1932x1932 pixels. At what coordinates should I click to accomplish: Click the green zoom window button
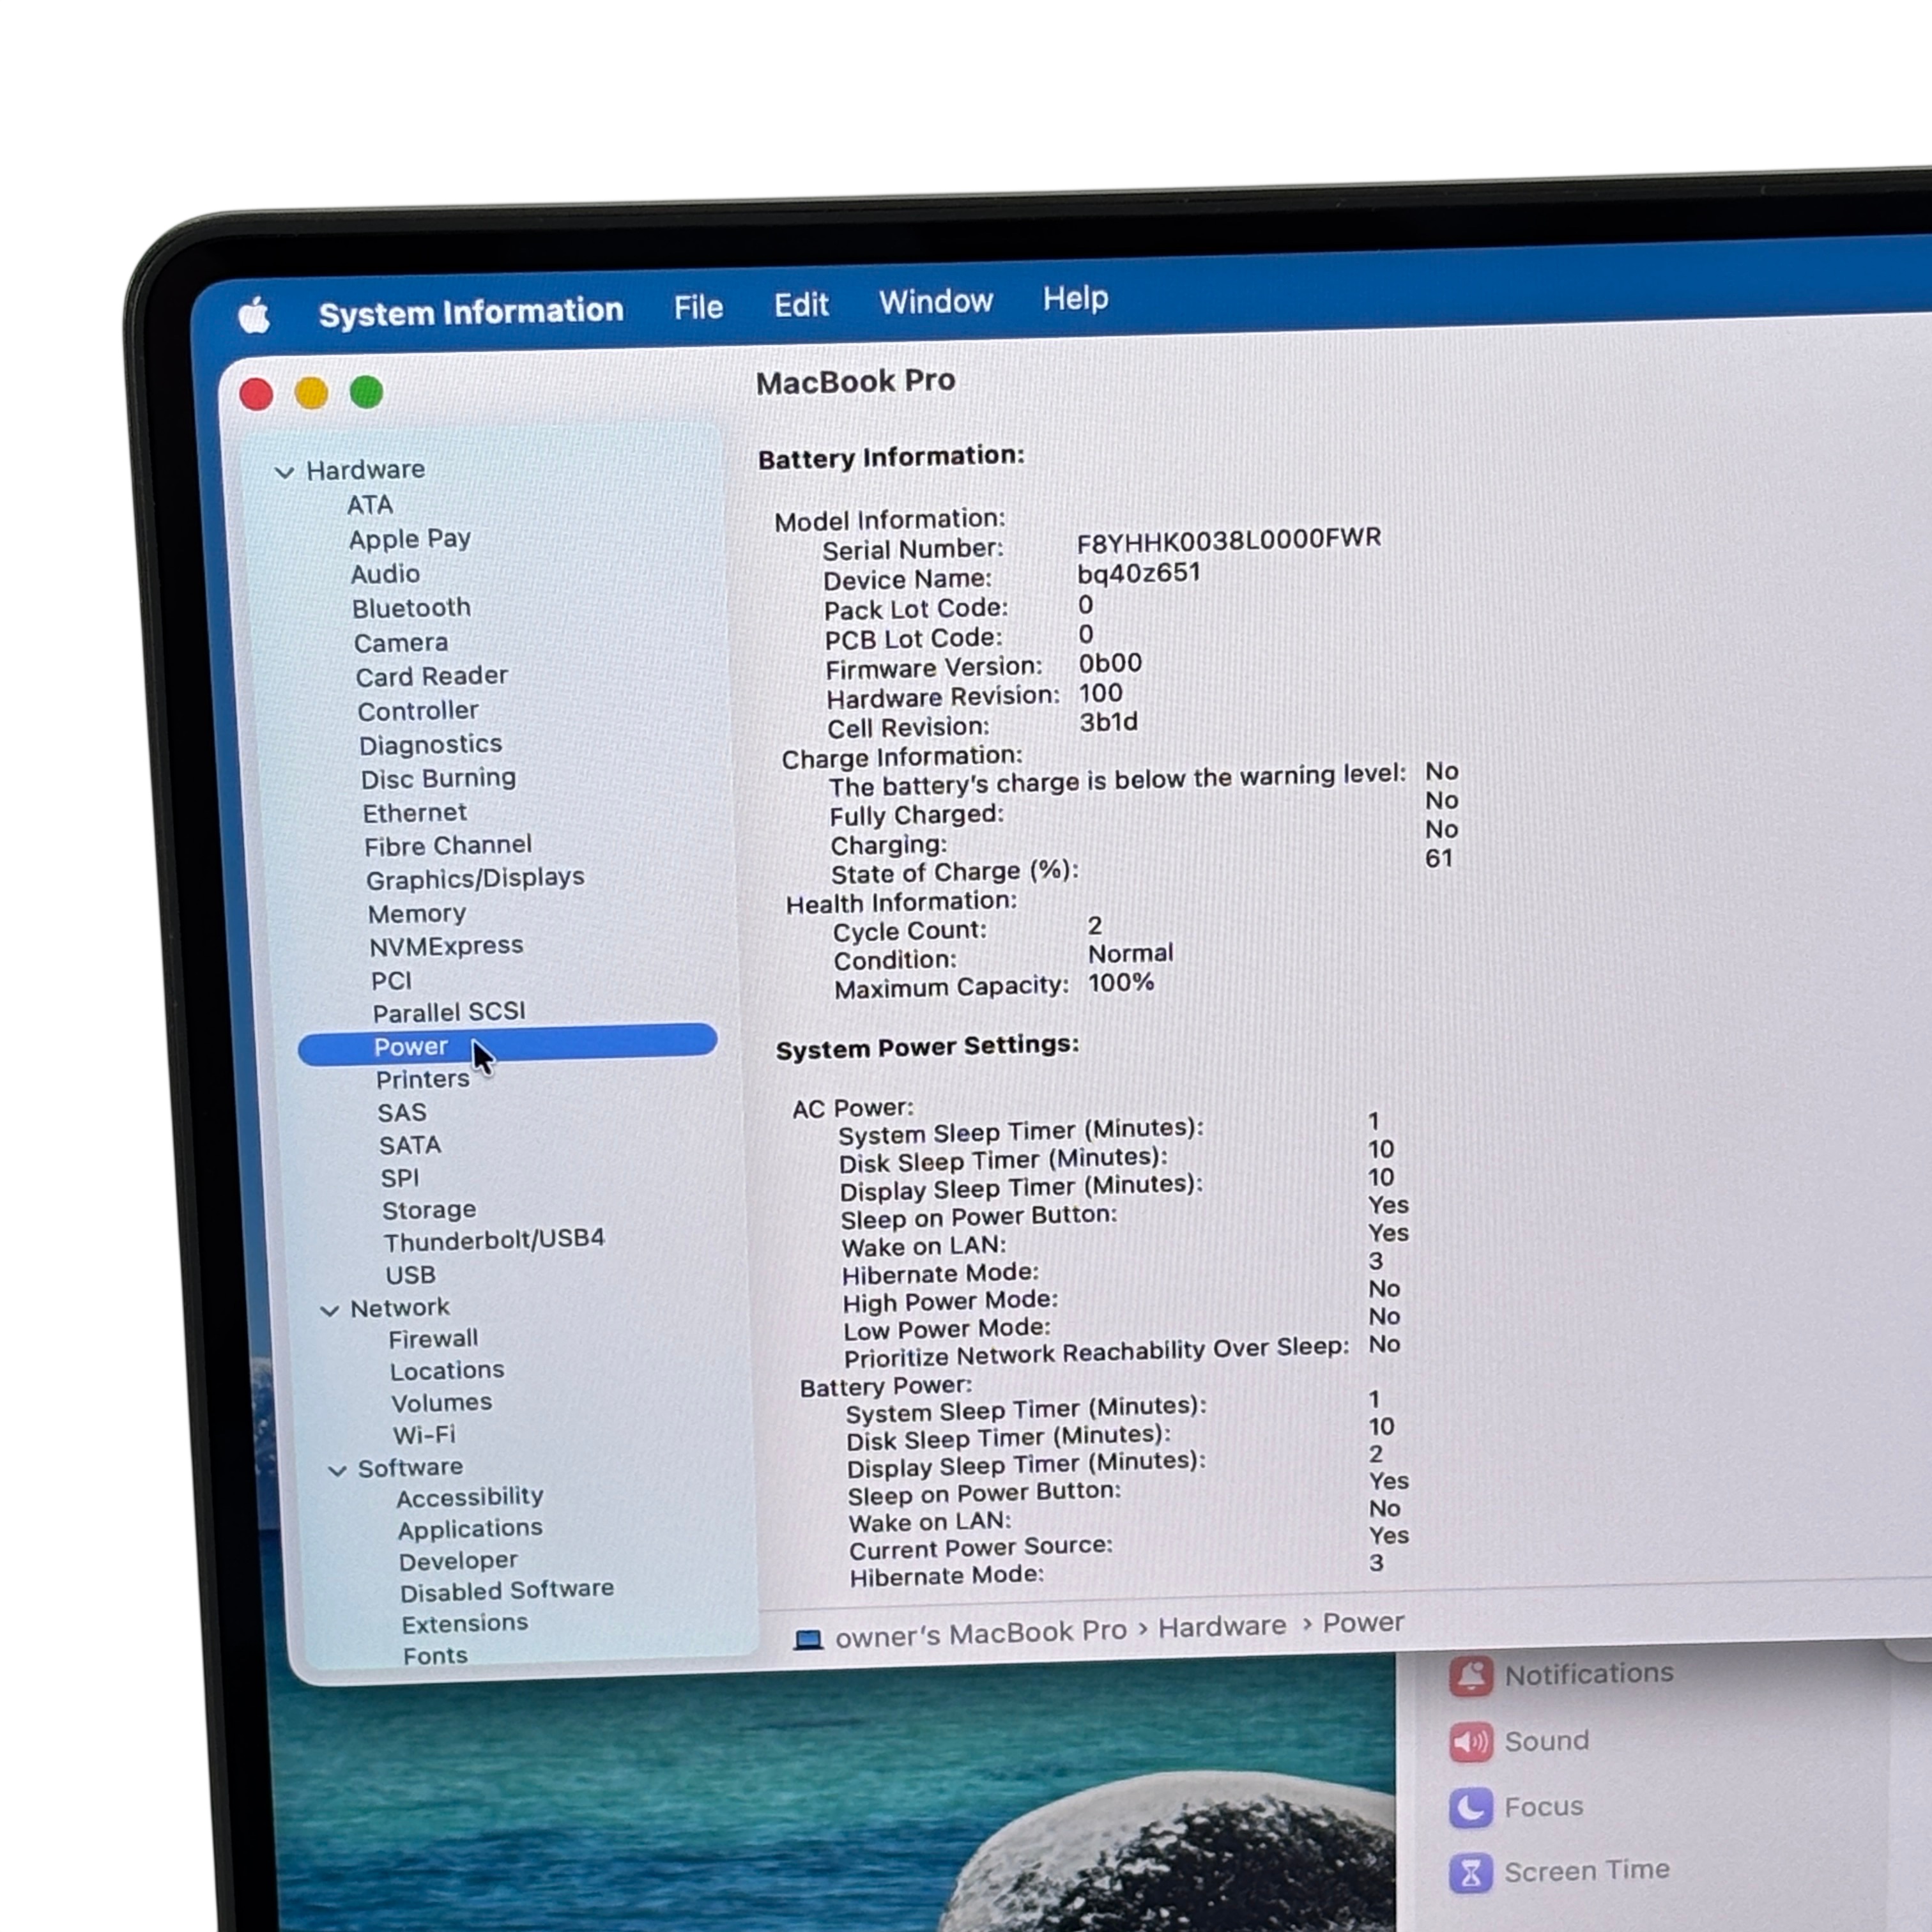pos(366,392)
